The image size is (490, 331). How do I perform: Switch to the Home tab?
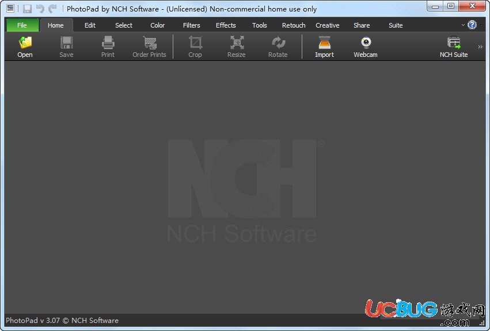[56, 25]
